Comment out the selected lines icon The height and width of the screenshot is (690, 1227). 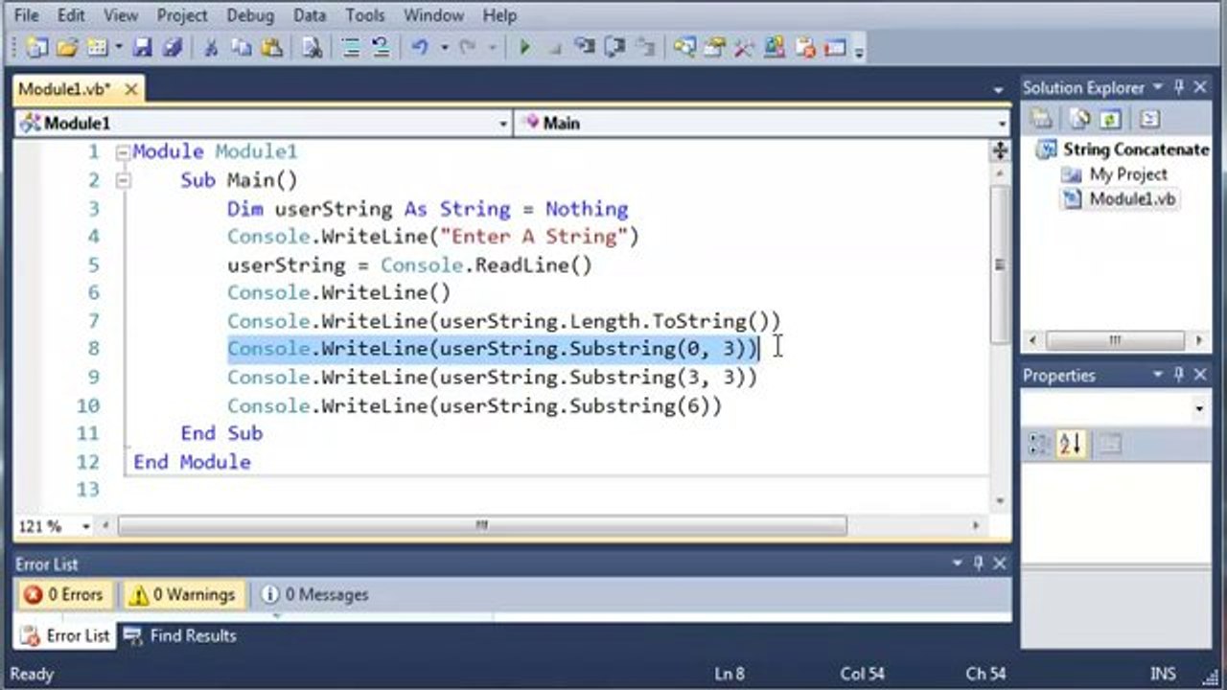(351, 48)
